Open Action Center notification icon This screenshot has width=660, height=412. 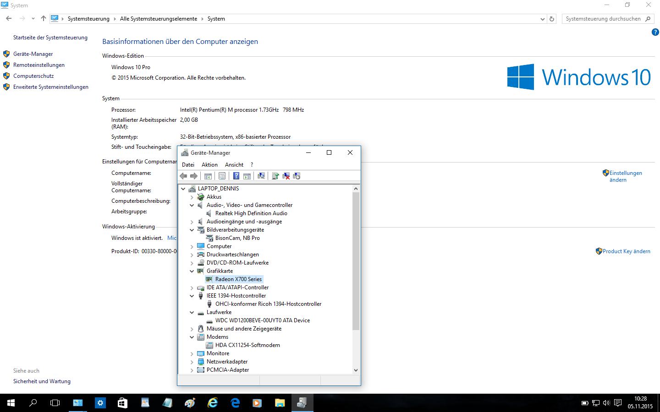pos(618,403)
